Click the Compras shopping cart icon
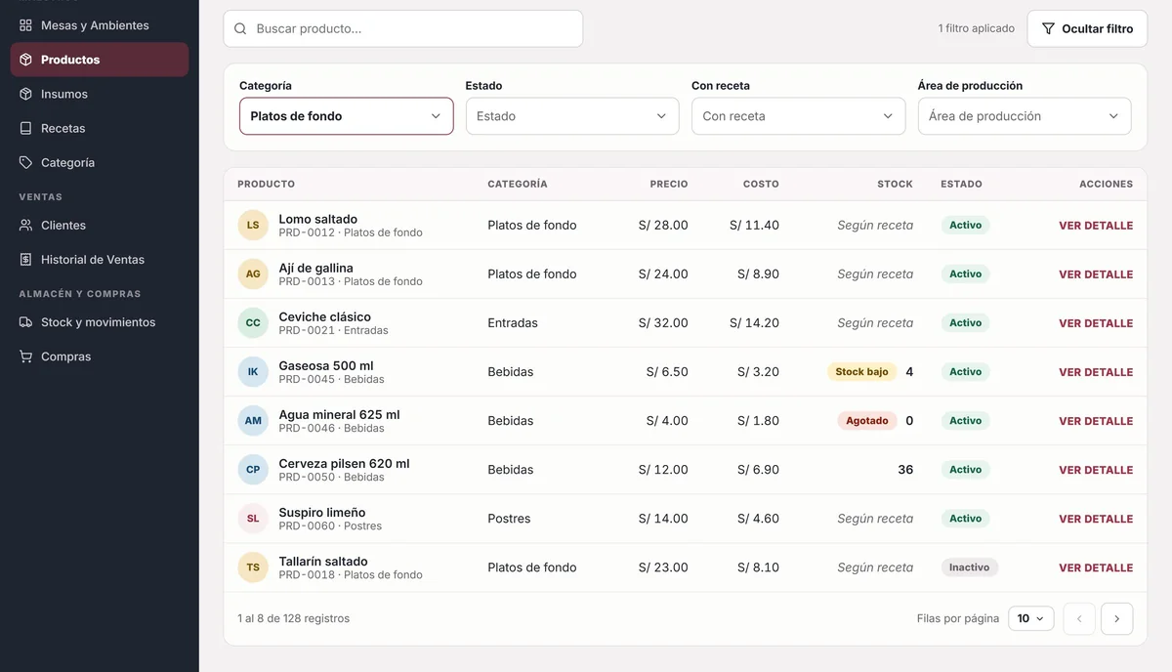Image resolution: width=1172 pixels, height=672 pixels. point(25,357)
